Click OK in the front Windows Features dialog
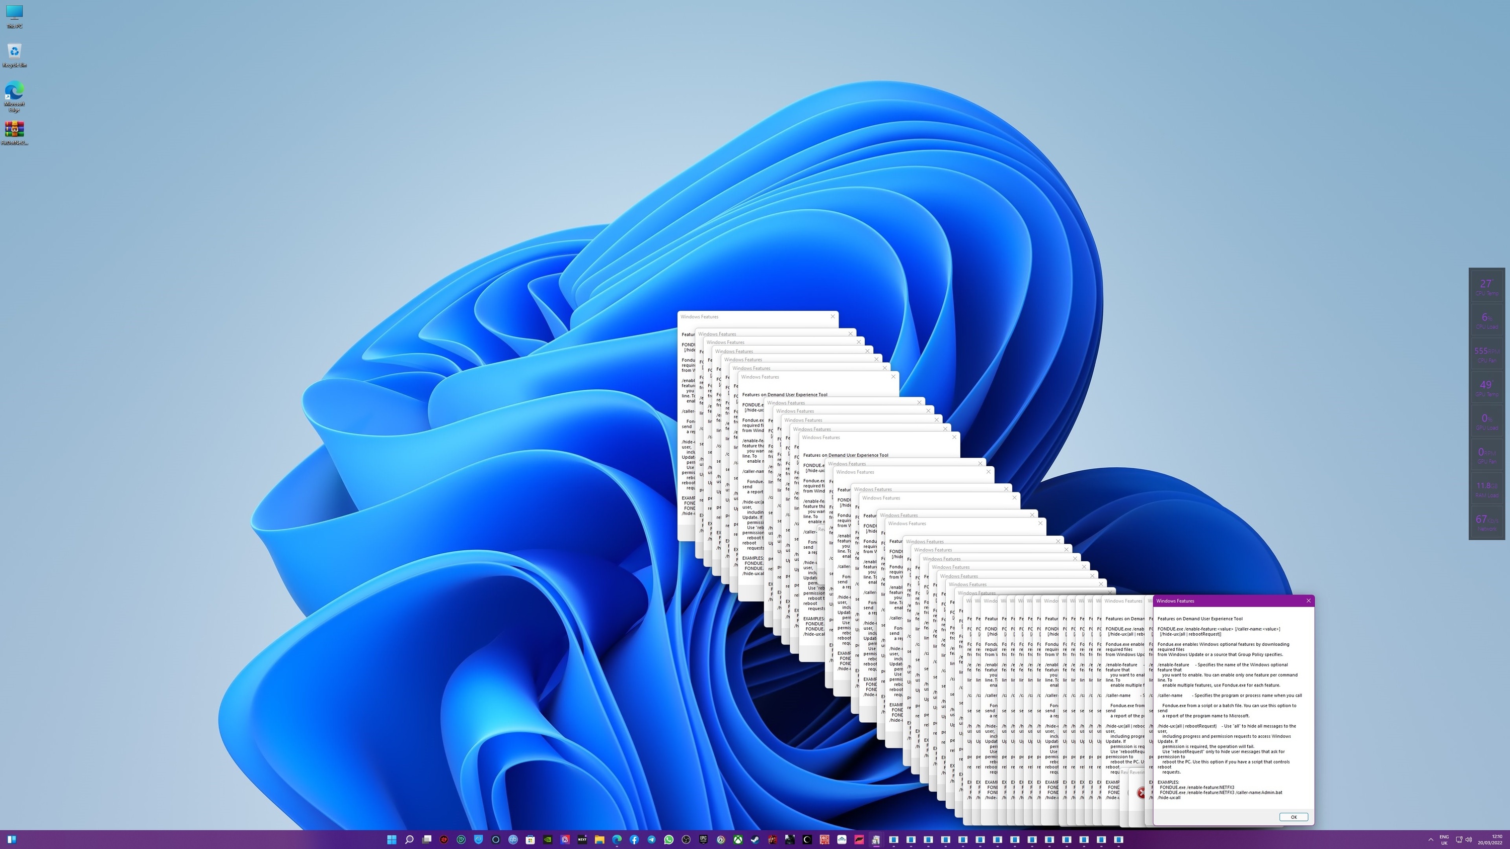This screenshot has height=849, width=1510. (x=1293, y=817)
